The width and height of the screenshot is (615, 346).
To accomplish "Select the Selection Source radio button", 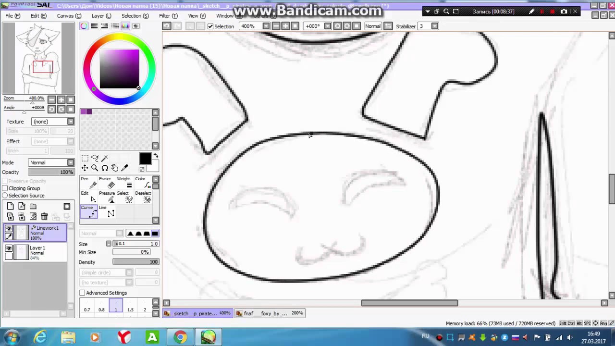I will tap(5, 196).
